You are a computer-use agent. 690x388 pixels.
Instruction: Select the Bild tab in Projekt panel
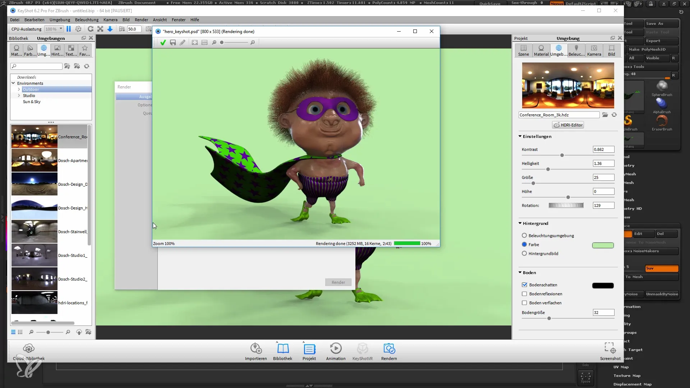coord(612,50)
